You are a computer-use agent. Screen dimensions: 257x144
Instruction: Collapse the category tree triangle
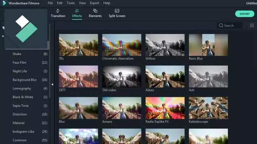click(3, 36)
